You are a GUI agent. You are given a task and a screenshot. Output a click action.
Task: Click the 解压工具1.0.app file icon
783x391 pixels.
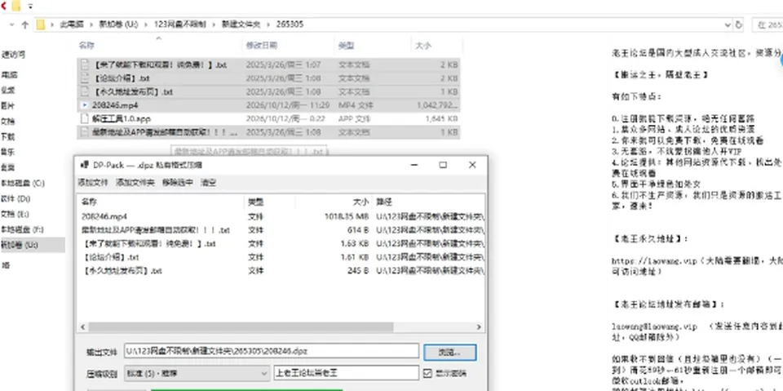(84, 118)
